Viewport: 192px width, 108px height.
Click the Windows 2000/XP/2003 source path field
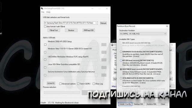pos(73,45)
